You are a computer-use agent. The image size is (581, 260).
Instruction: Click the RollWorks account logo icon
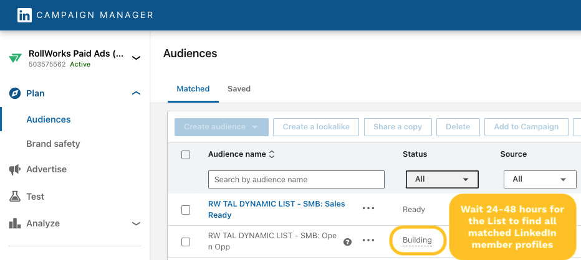pos(15,58)
